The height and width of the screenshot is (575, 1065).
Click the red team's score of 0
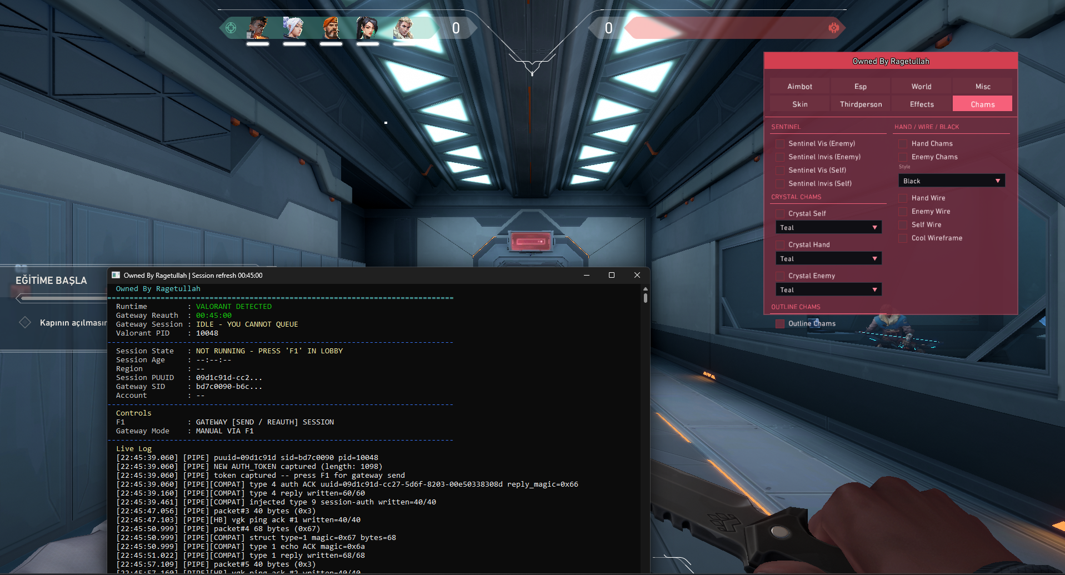[608, 28]
